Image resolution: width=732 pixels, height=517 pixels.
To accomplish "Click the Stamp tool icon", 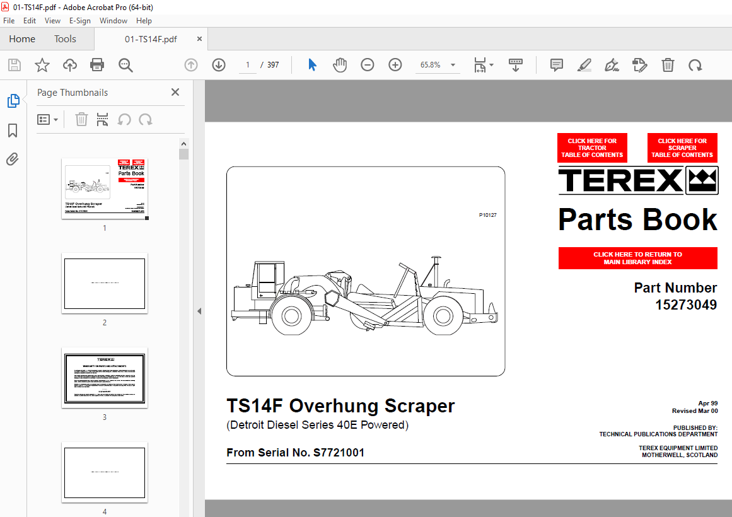I will [x=639, y=65].
